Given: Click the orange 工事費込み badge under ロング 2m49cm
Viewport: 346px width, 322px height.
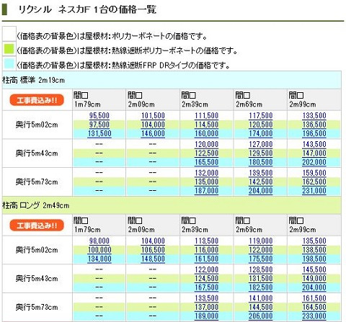Looking at the screenshot, I should 37,225.
